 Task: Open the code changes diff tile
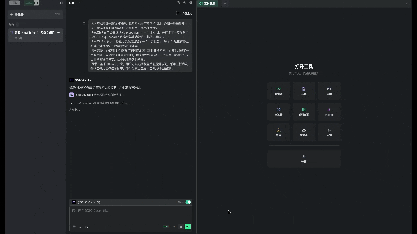[304, 112]
